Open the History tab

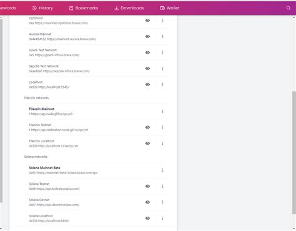[42, 8]
